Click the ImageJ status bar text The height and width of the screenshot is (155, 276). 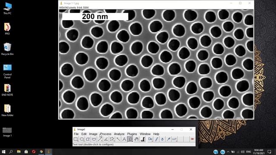tap(93, 145)
